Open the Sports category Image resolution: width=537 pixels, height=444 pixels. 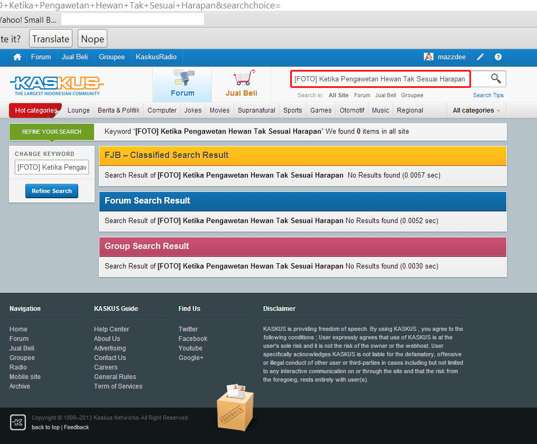(292, 110)
